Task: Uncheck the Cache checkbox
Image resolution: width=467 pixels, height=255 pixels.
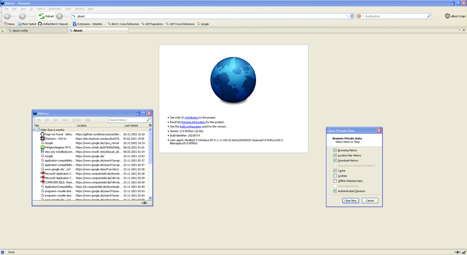Action: coord(335,170)
